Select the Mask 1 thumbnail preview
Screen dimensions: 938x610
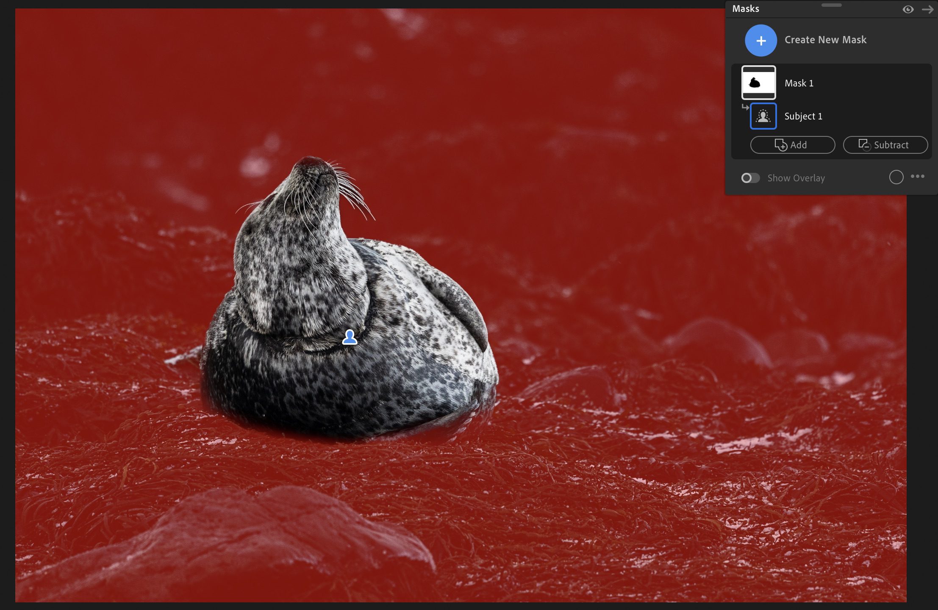pyautogui.click(x=758, y=83)
